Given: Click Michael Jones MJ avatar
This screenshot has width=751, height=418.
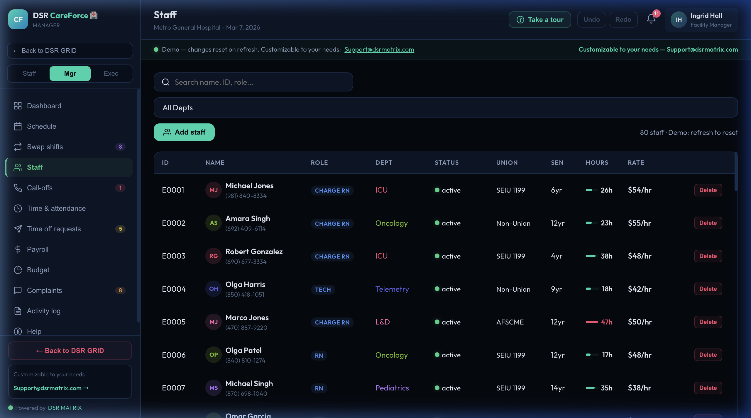Looking at the screenshot, I should [213, 190].
